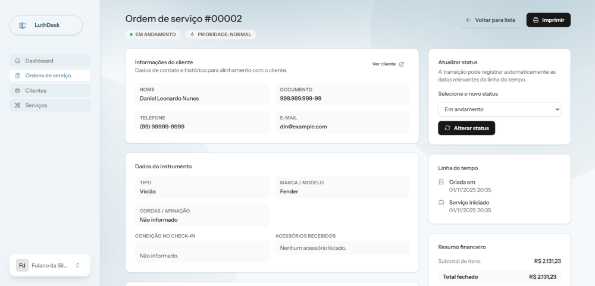This screenshot has height=286, width=595.
Task: Click the printer icon in Imprimir
Action: click(536, 20)
